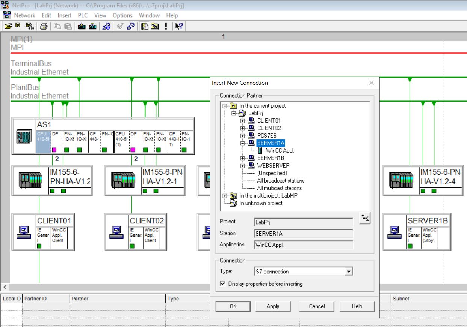Close the Insert New Connection dialog
467x327 pixels.
pyautogui.click(x=372, y=83)
